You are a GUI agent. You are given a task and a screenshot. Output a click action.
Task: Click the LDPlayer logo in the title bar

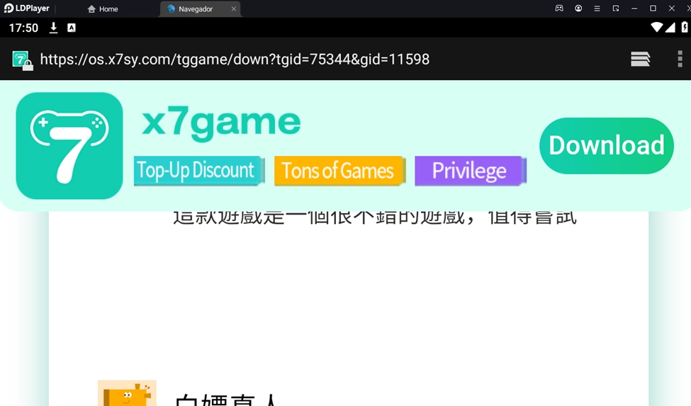point(26,9)
